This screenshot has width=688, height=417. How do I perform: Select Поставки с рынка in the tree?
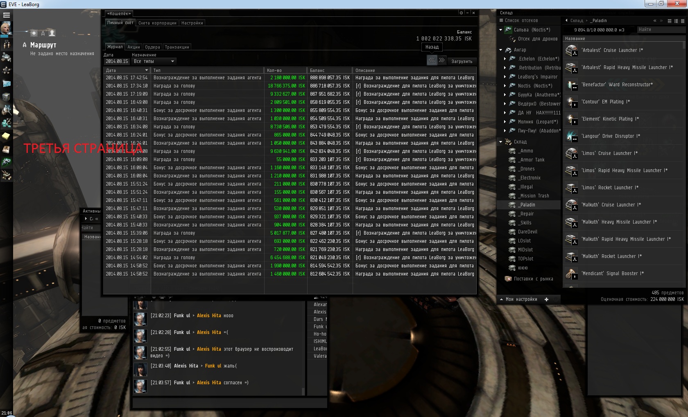pos(533,279)
